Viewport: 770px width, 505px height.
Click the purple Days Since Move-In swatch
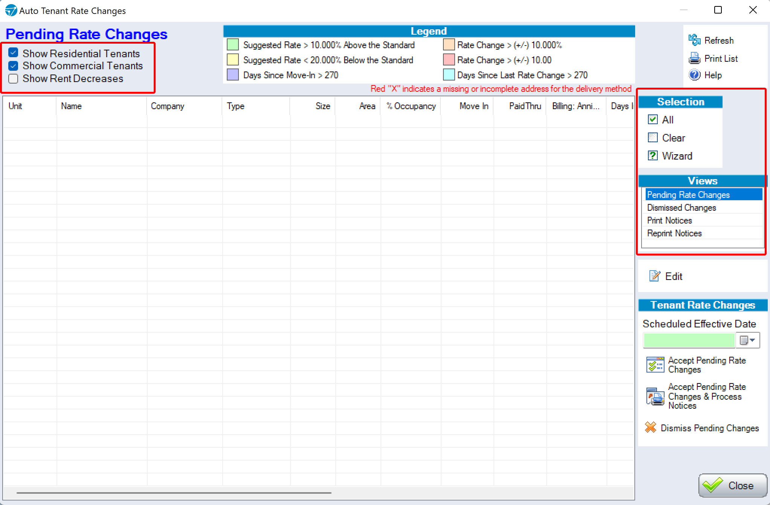click(x=233, y=75)
